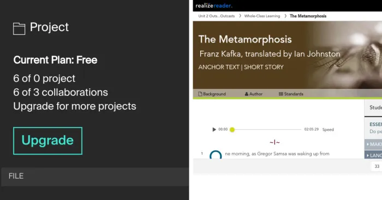The height and width of the screenshot is (200, 382).
Task: Go to the Whole-Class Learning breadcrumb
Action: [x=262, y=16]
